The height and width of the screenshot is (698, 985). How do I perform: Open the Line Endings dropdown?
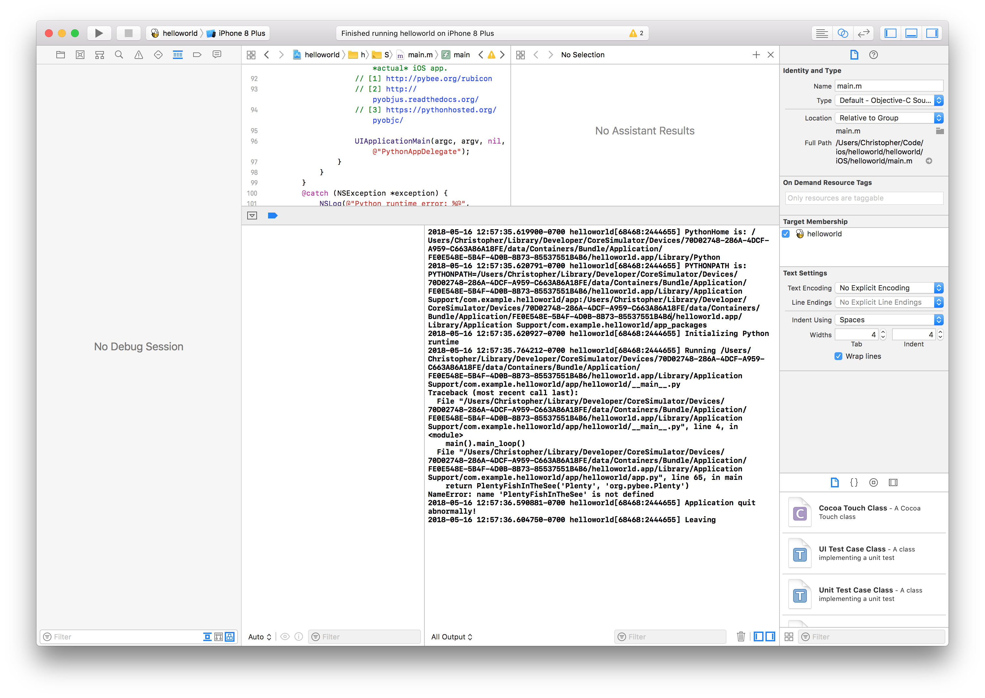889,302
